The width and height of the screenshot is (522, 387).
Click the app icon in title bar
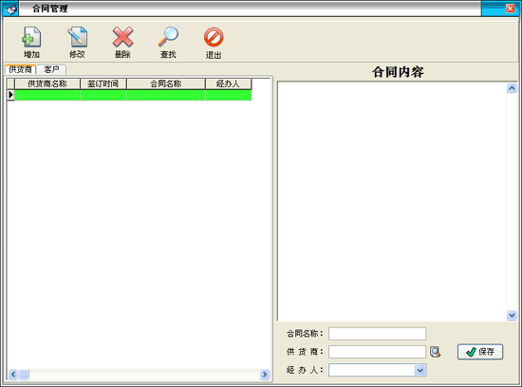[x=10, y=9]
